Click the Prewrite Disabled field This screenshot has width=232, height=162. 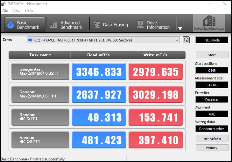pos(212,100)
